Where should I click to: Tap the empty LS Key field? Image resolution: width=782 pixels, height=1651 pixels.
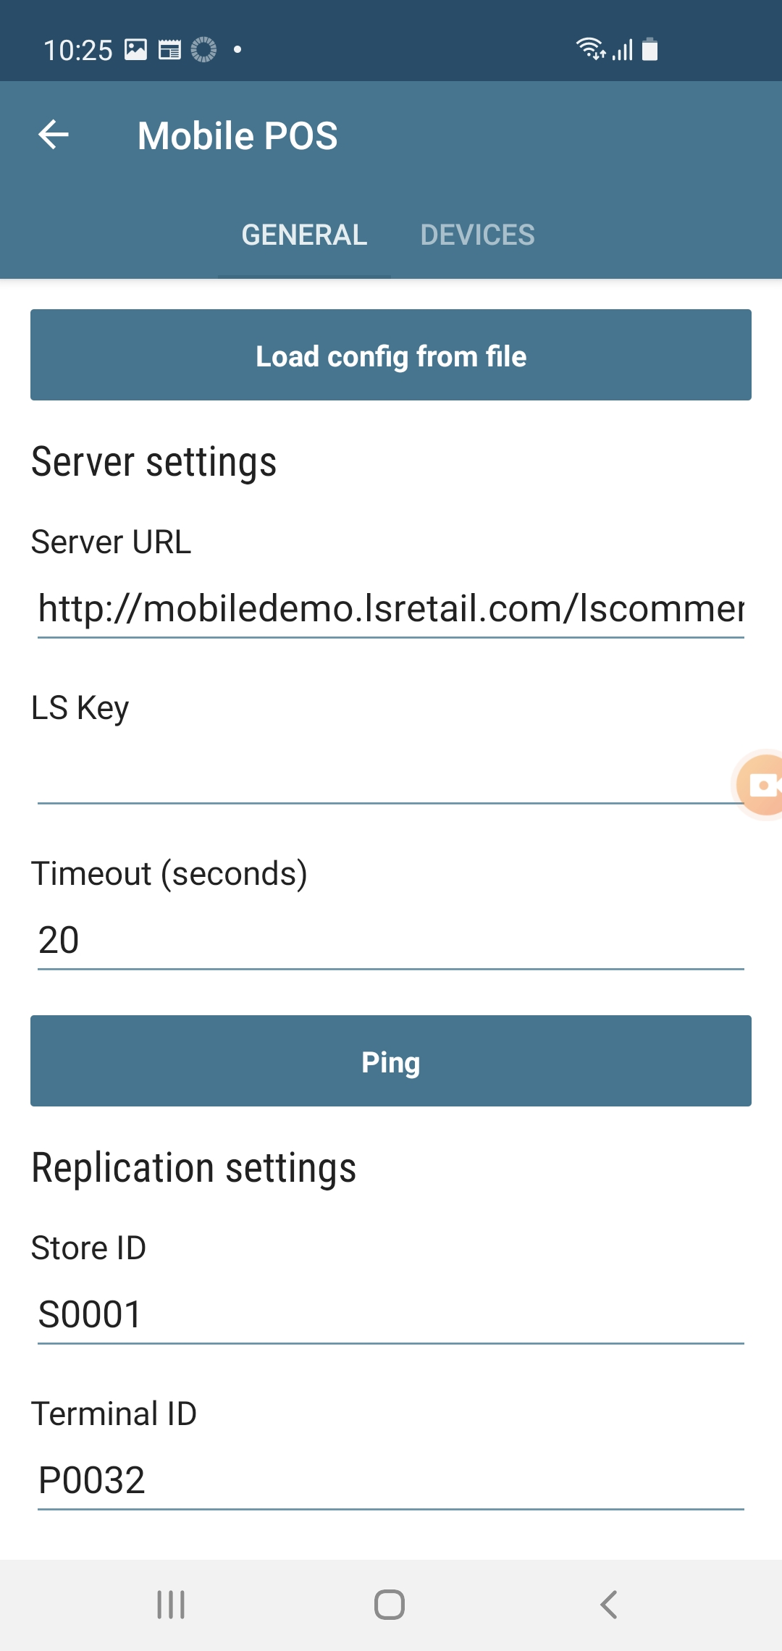point(384,775)
